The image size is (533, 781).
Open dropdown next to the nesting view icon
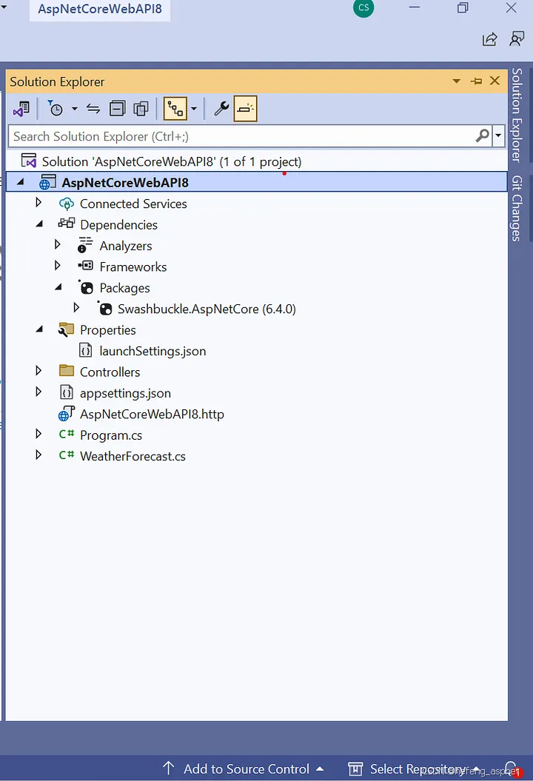pos(194,109)
